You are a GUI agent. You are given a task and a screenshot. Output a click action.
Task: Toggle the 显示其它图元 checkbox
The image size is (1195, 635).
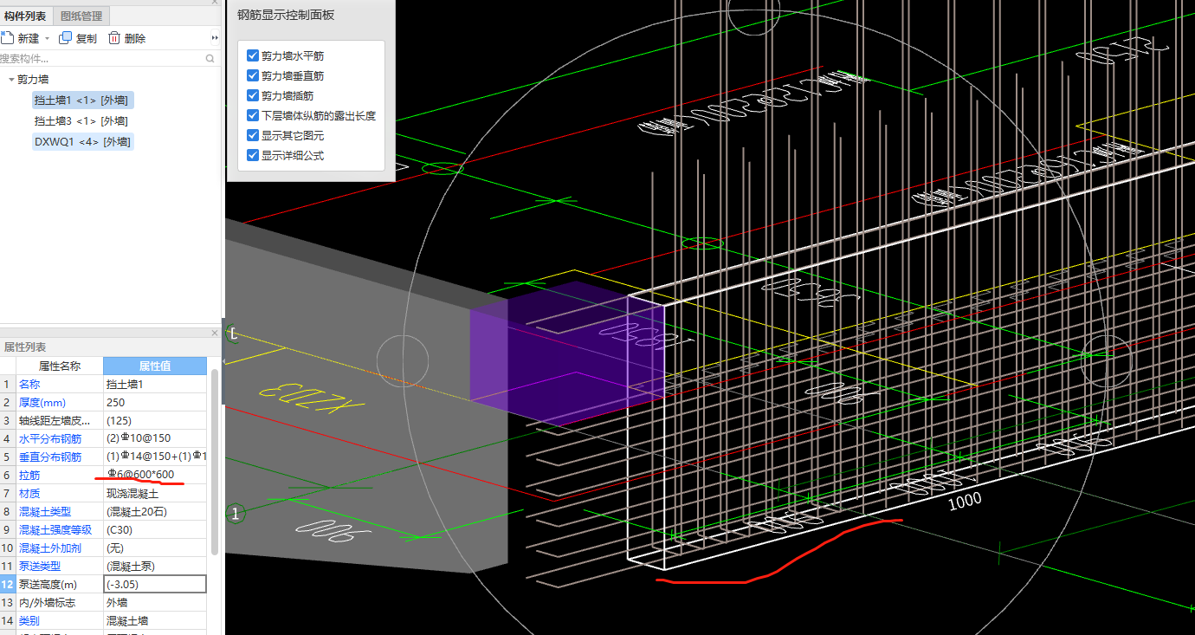253,135
